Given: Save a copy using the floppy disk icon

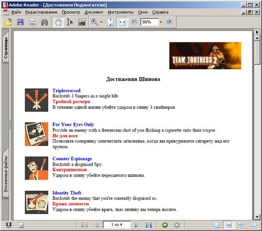Looking at the screenshot, I should 20,22.
